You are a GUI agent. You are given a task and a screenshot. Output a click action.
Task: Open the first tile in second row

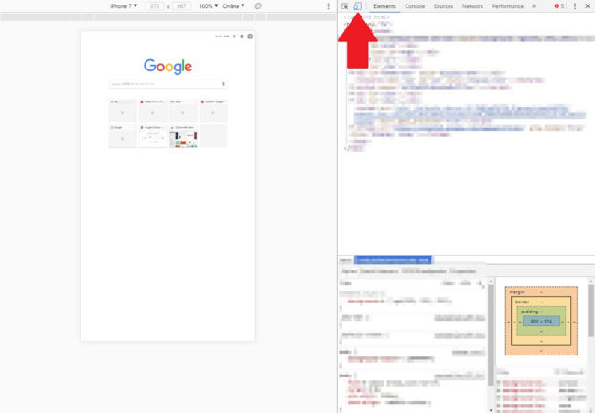123,136
